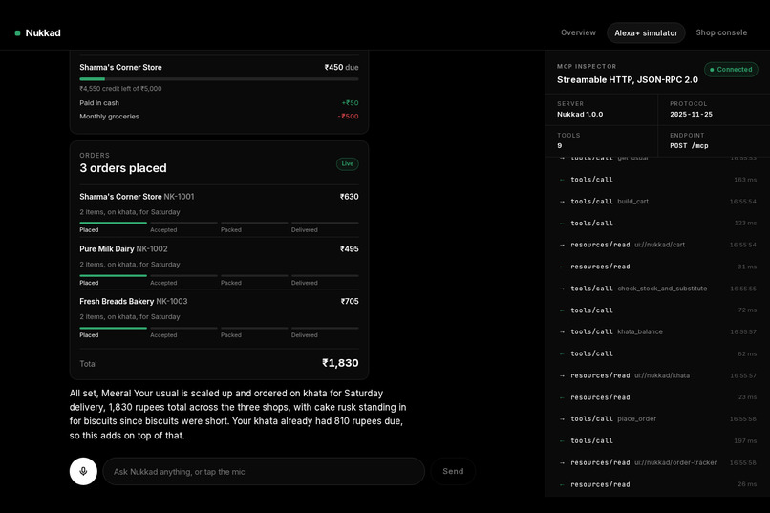Click the Send button
This screenshot has height=513, width=770.
453,471
